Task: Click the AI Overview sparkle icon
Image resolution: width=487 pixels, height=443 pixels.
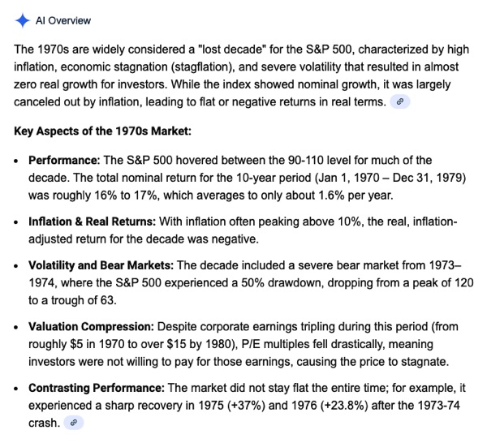Action: 22,20
